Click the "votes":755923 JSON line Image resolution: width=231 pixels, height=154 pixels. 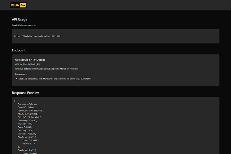pyautogui.click(x=27, y=133)
